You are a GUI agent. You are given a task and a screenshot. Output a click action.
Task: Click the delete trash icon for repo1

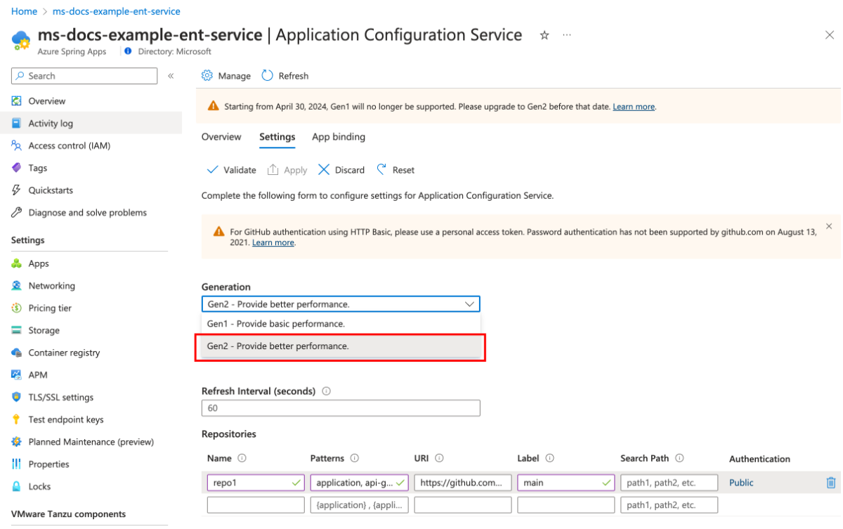pyautogui.click(x=831, y=483)
